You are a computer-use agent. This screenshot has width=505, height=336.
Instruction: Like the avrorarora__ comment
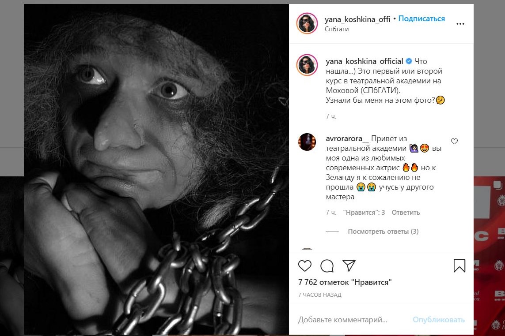tap(454, 142)
